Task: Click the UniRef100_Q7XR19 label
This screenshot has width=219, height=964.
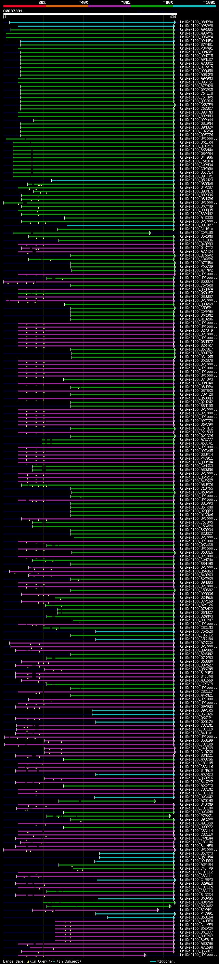Action: 196,146
